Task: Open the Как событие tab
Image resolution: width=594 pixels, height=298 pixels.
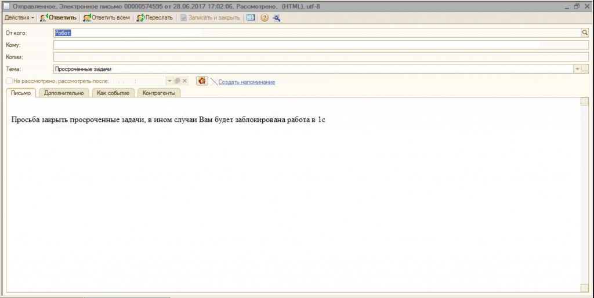Action: point(113,93)
